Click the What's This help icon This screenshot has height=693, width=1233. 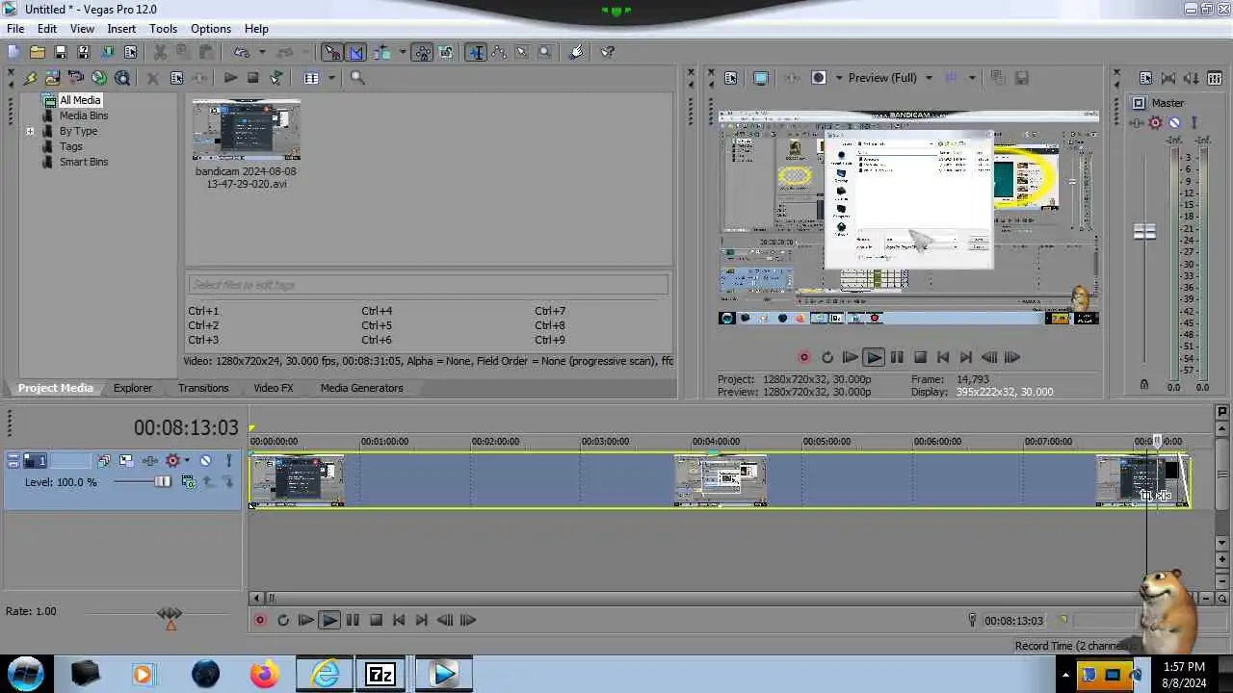[607, 52]
